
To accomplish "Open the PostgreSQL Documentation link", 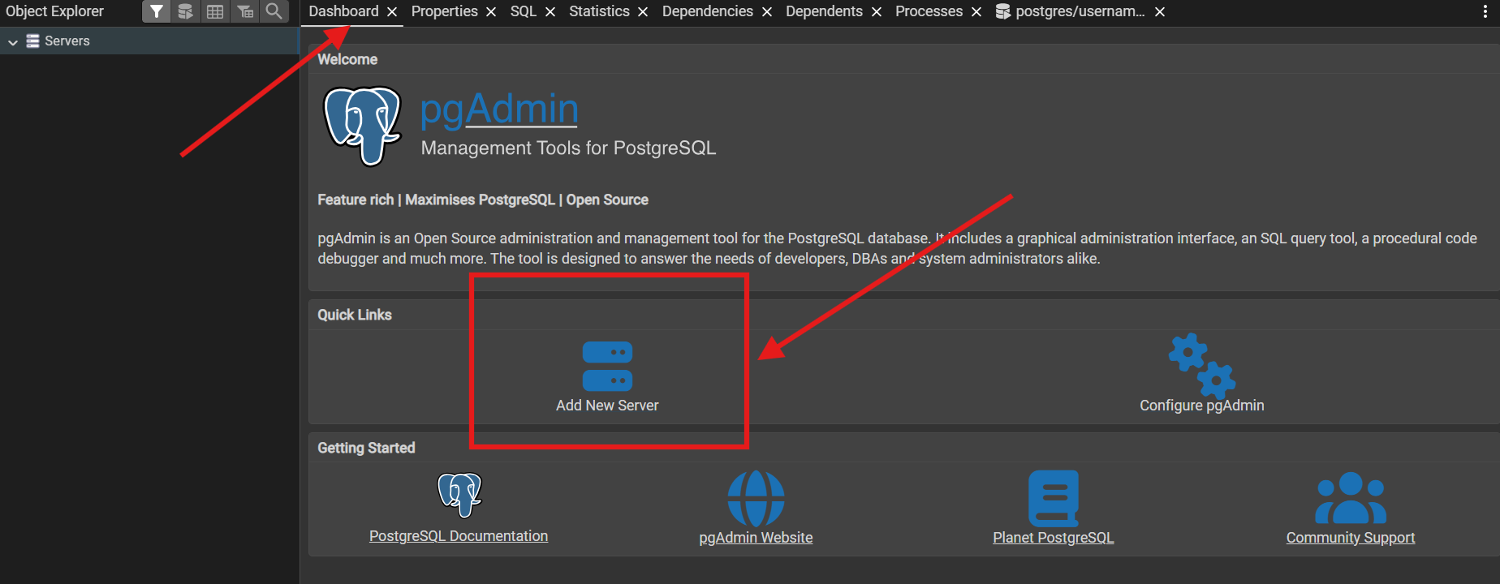I will (459, 536).
